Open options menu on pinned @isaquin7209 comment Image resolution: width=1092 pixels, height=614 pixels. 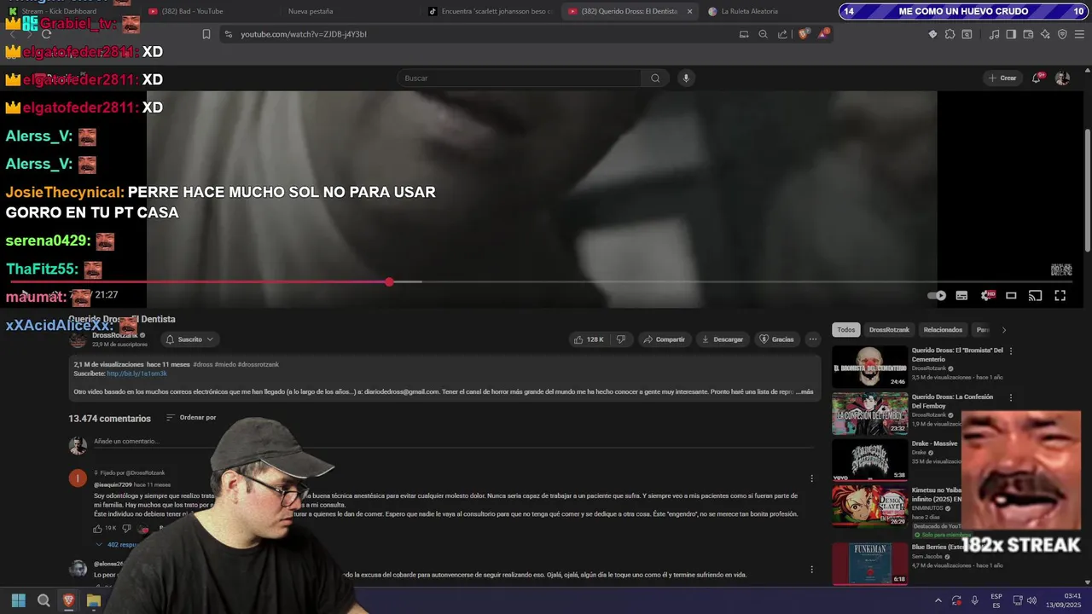pyautogui.click(x=811, y=478)
